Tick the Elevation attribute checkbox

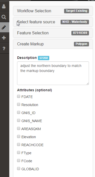[19, 136]
